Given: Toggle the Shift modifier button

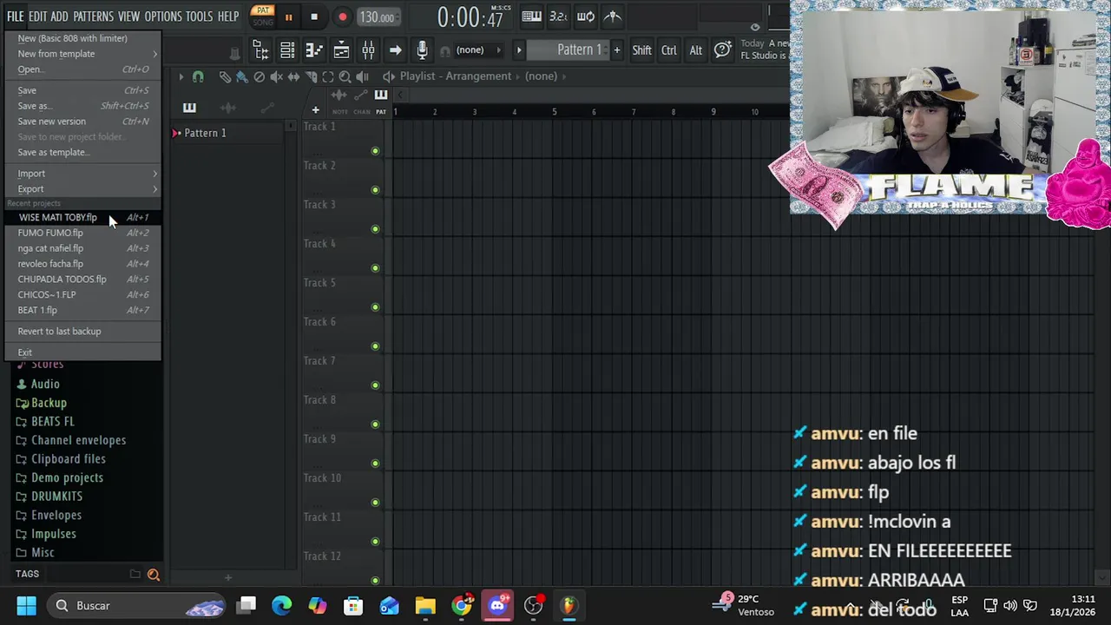Looking at the screenshot, I should pos(641,50).
